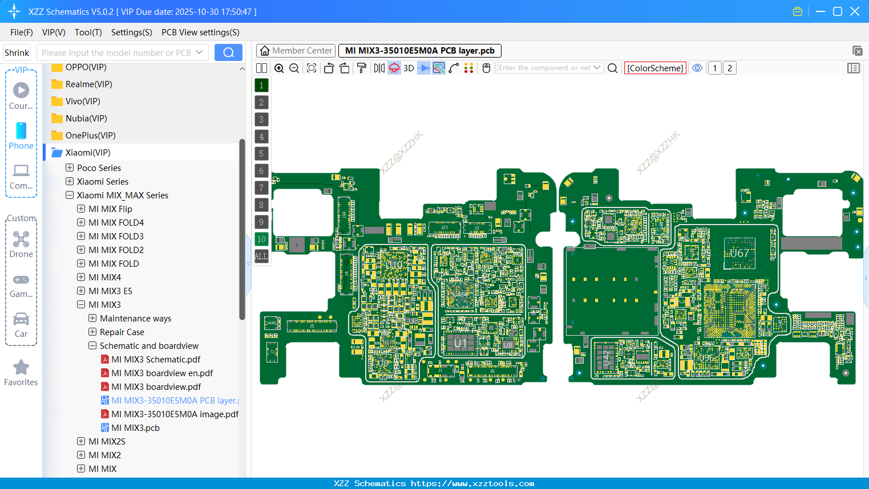869x489 pixels.
Task: Open the component or net dropdown
Action: [x=597, y=68]
